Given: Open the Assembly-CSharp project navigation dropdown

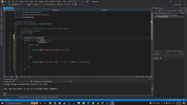Looking at the screenshot, I should click(28, 10).
